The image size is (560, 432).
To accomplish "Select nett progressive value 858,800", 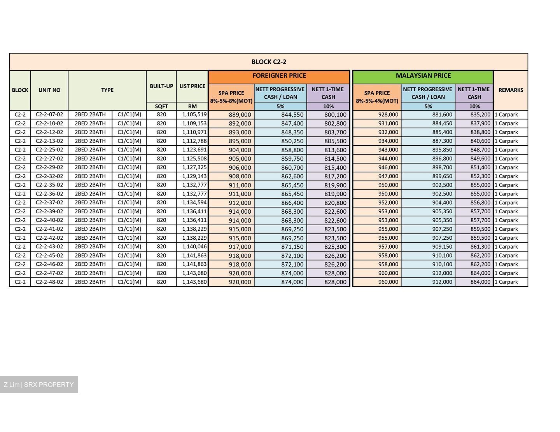I will [x=292, y=150].
